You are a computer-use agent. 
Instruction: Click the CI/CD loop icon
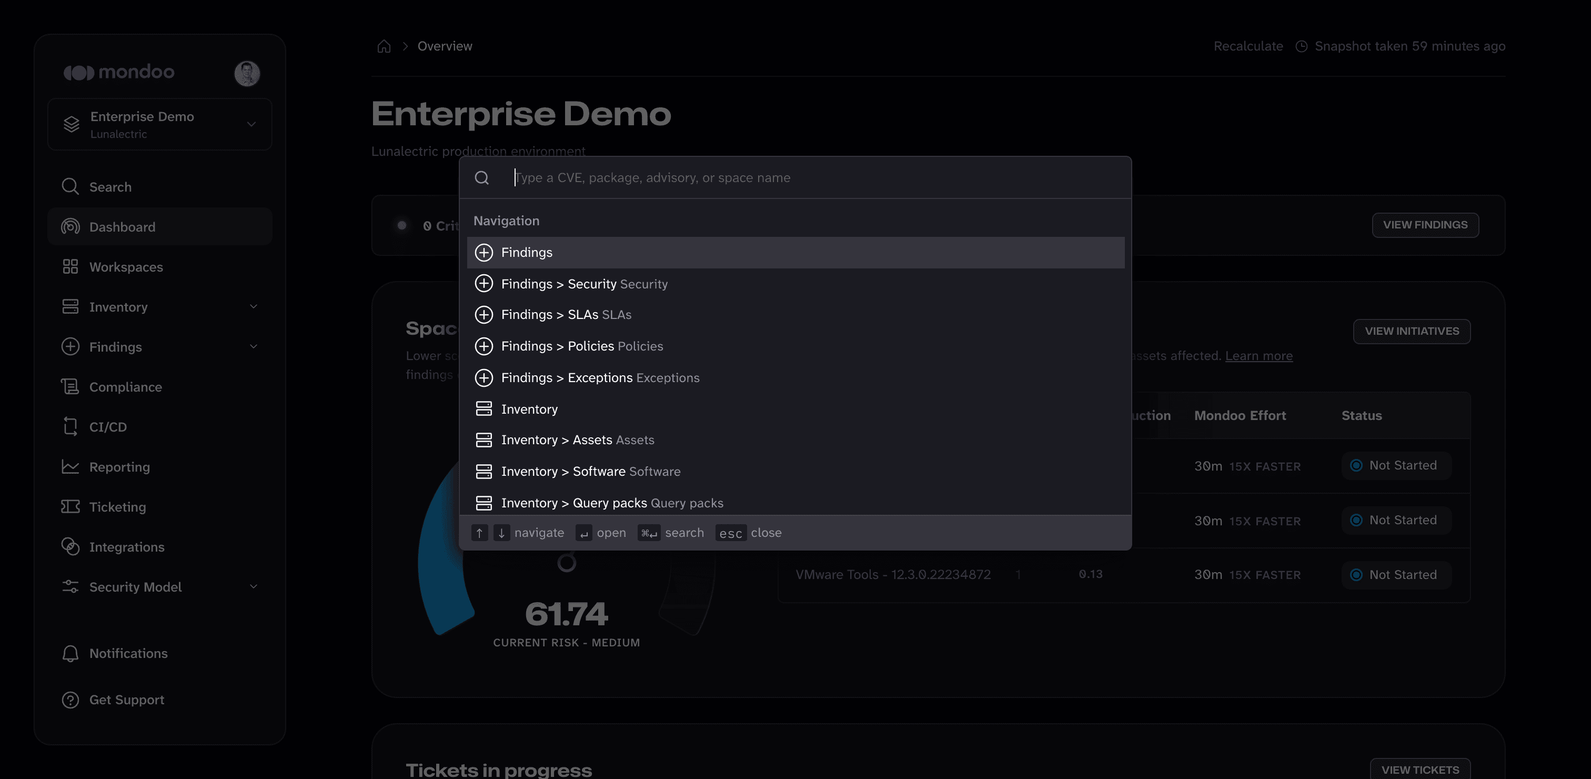pyautogui.click(x=71, y=427)
